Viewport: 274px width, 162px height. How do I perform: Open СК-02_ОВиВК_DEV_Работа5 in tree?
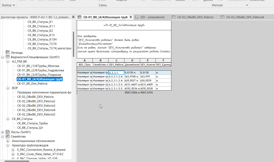coord(36,115)
